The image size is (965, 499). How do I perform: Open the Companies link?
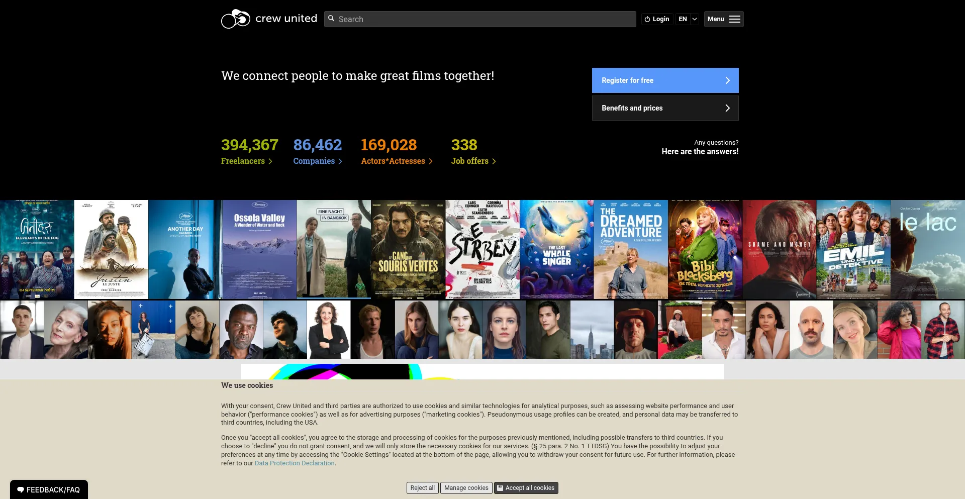[x=314, y=161]
